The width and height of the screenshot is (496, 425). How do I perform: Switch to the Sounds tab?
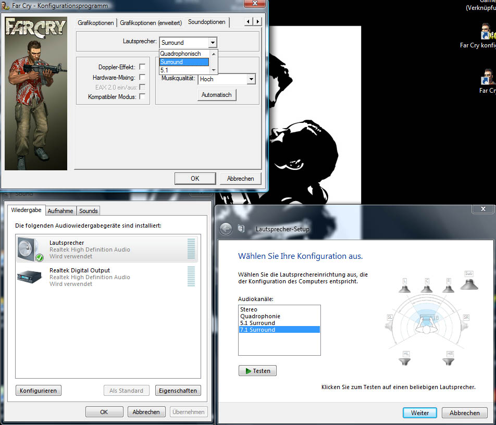click(88, 211)
